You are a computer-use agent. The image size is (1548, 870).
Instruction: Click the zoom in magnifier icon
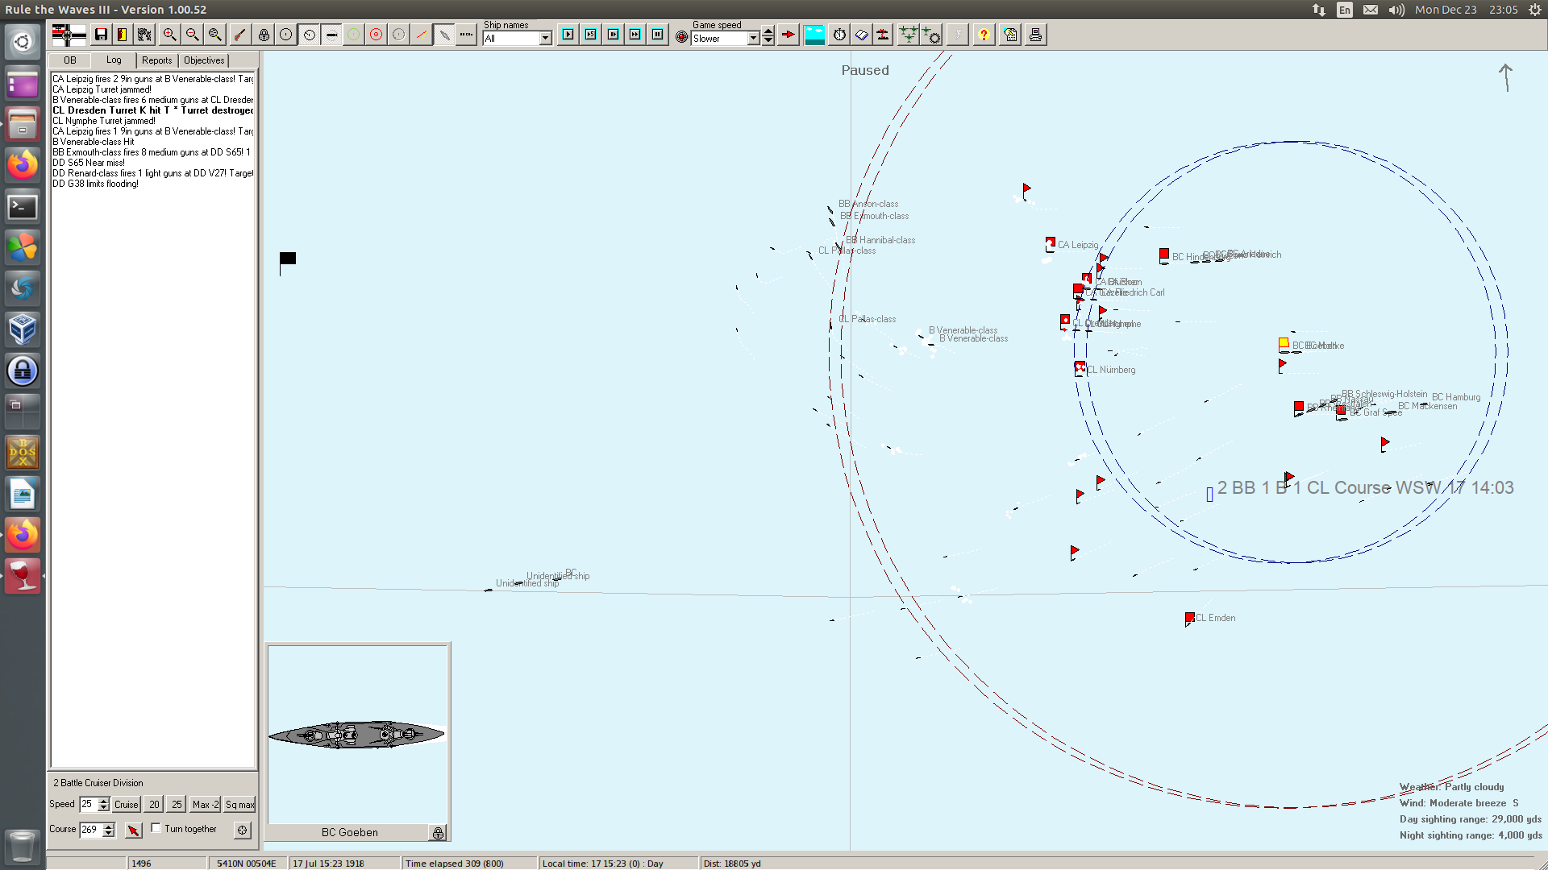(x=169, y=35)
